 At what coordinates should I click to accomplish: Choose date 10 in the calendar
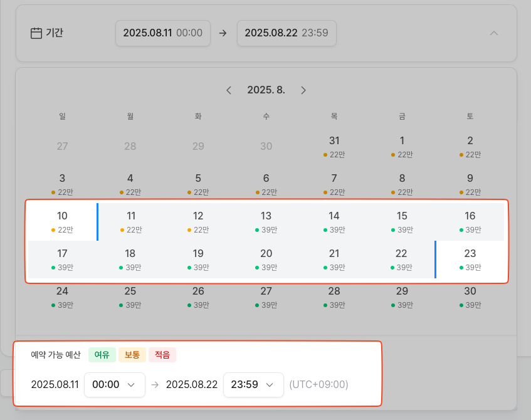62,221
